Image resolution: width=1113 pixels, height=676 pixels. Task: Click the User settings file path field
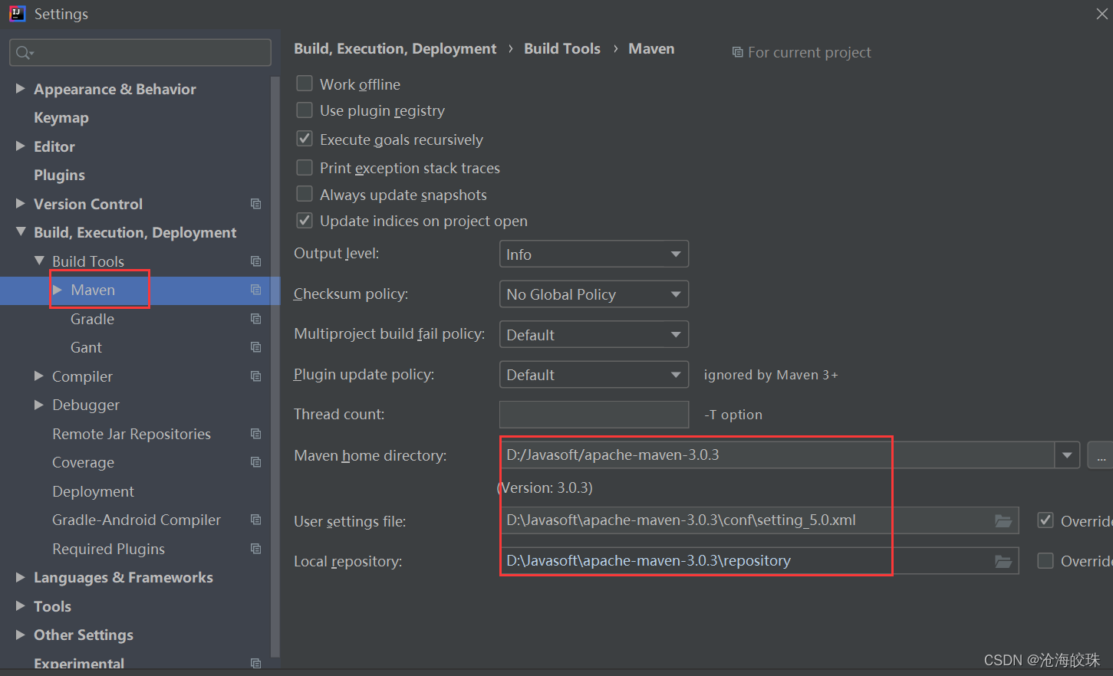point(759,520)
